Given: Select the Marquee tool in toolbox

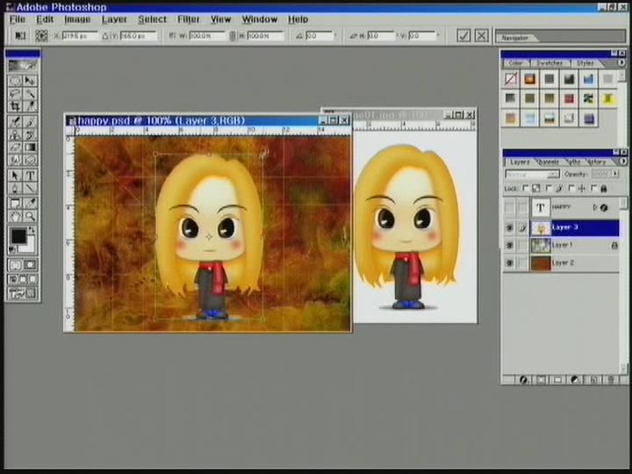Looking at the screenshot, I should (15, 81).
